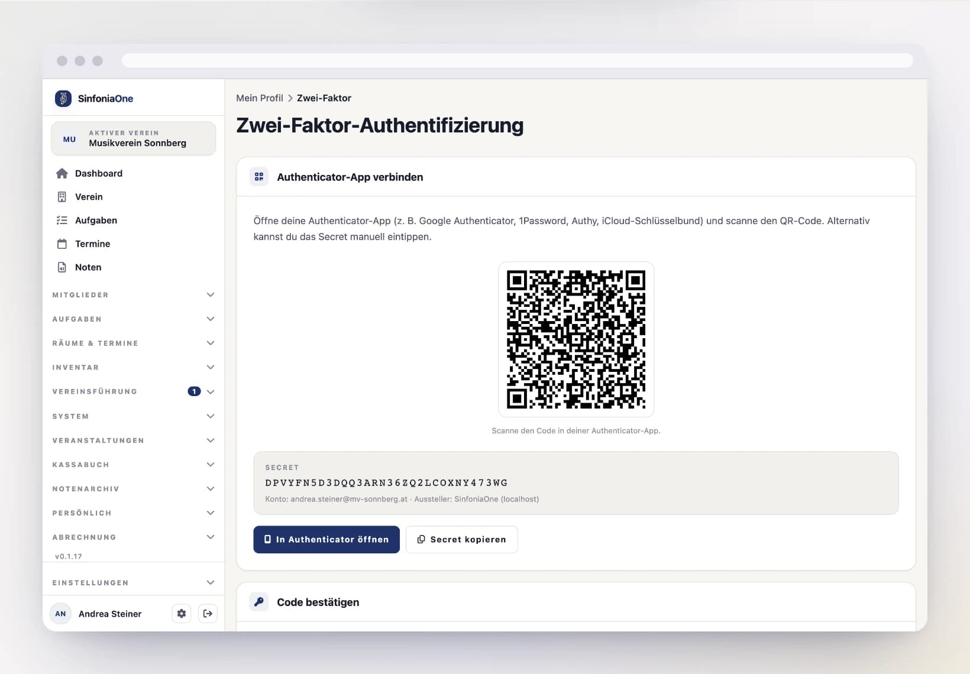This screenshot has width=970, height=674.
Task: Open the Termine menu item
Action: pyautogui.click(x=134, y=244)
